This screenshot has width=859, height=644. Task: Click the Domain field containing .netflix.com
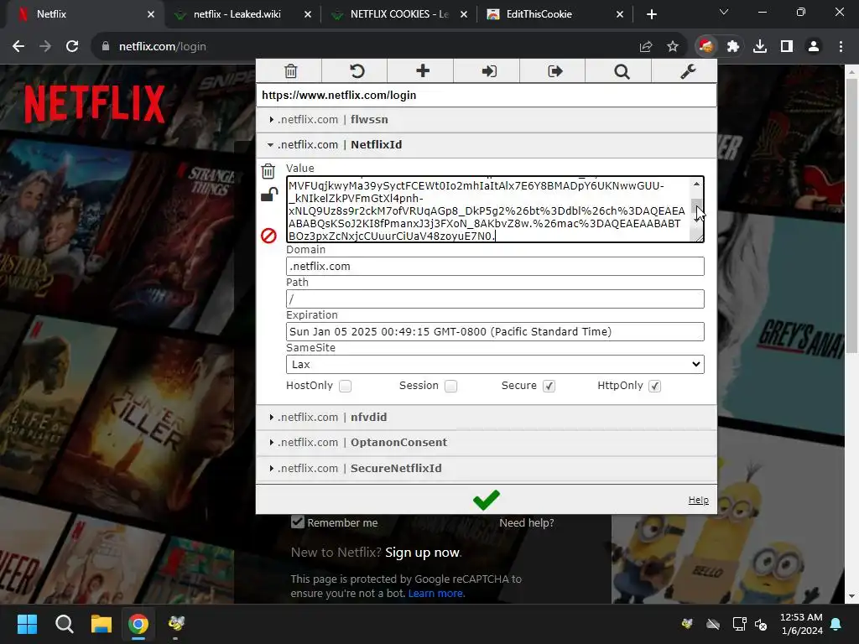click(495, 266)
